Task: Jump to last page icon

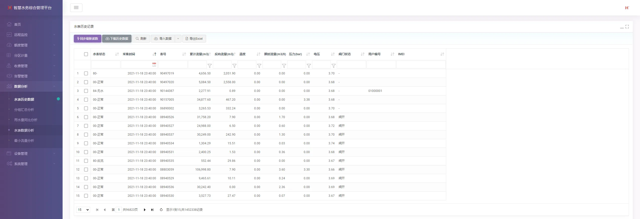Action: pyautogui.click(x=152, y=210)
